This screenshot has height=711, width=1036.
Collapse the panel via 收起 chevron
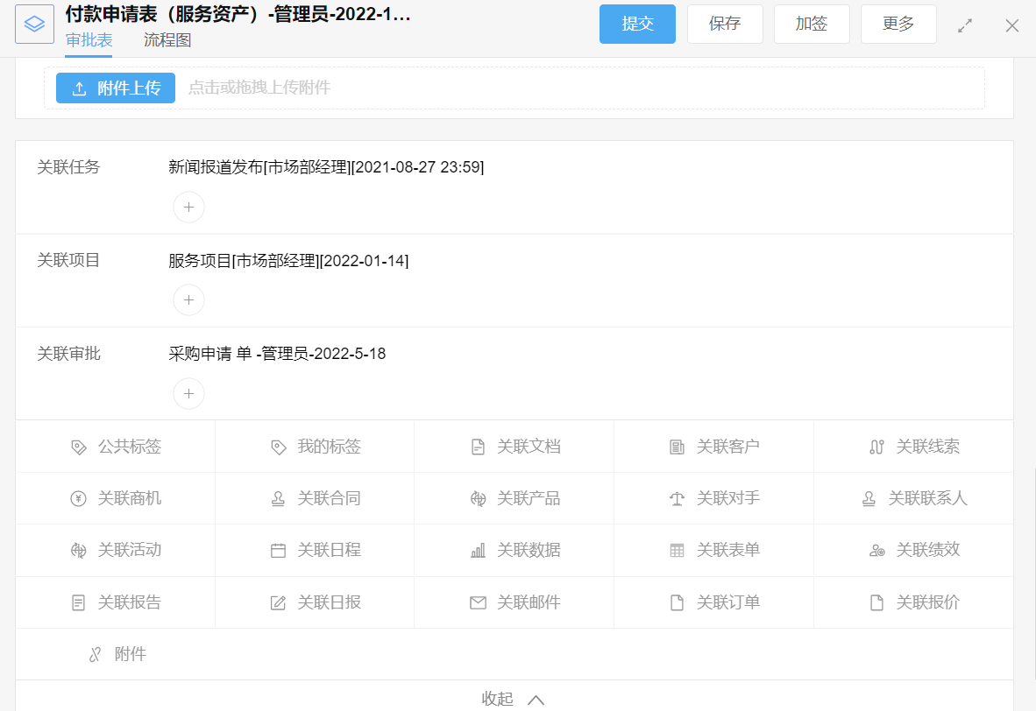(536, 700)
